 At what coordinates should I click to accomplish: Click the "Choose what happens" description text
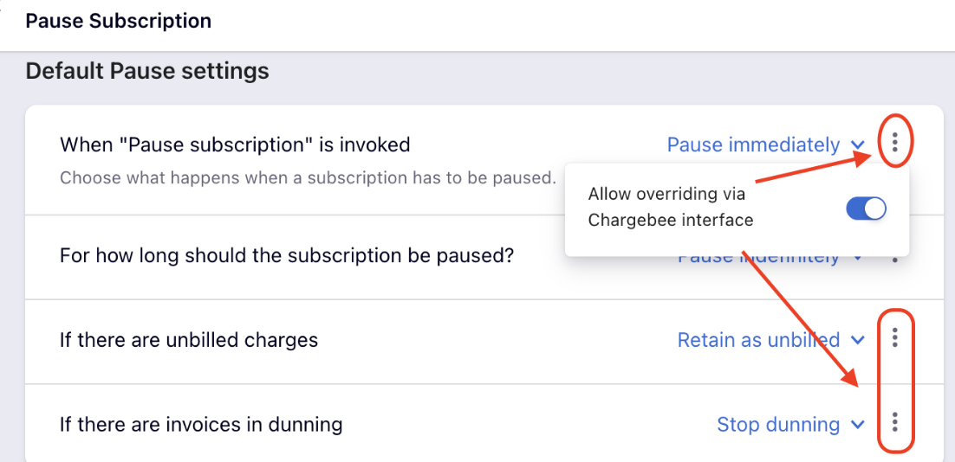tap(309, 178)
